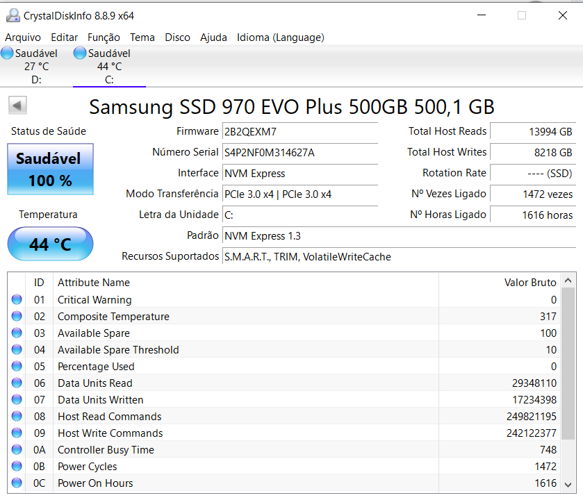
Task: Select the Composite Temperature attribute name
Action: coord(113,317)
